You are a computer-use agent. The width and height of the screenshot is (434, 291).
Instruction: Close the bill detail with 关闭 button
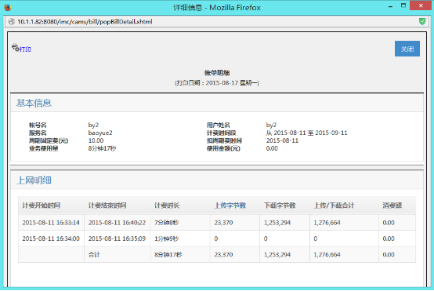(407, 49)
